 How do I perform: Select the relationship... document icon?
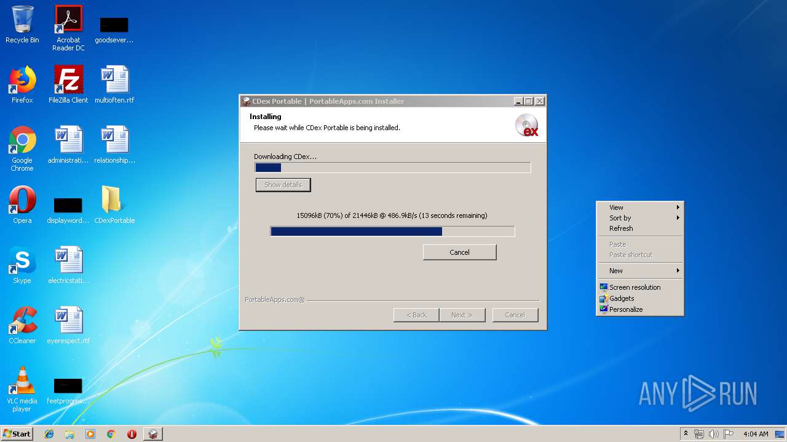click(114, 145)
